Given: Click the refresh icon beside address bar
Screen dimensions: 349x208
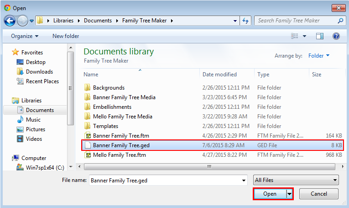Looking at the screenshot, I should tap(245, 21).
